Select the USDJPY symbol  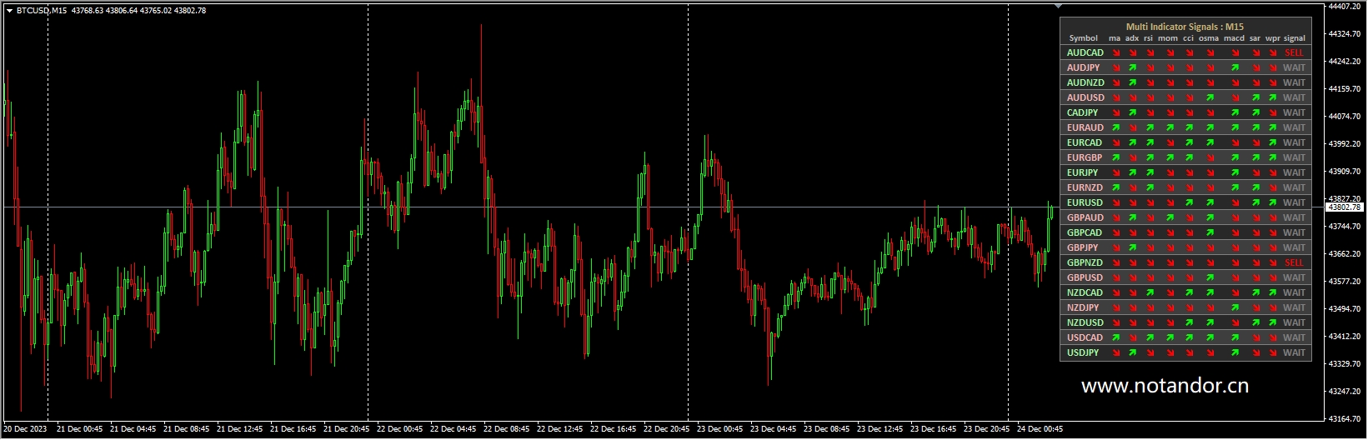pos(1083,352)
